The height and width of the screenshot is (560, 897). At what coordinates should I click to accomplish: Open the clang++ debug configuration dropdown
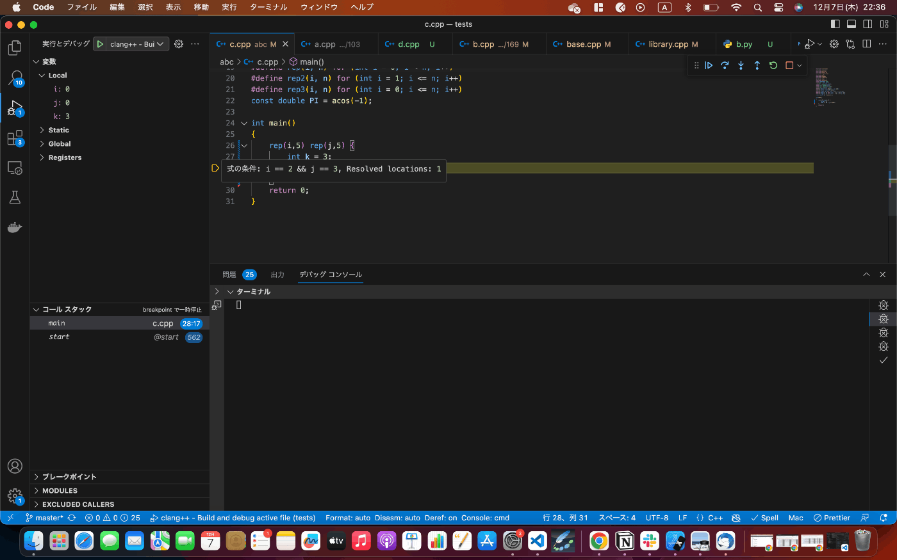click(136, 44)
